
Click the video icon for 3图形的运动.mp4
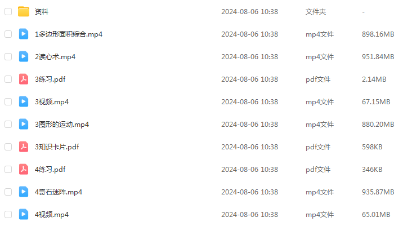pyautogui.click(x=24, y=125)
